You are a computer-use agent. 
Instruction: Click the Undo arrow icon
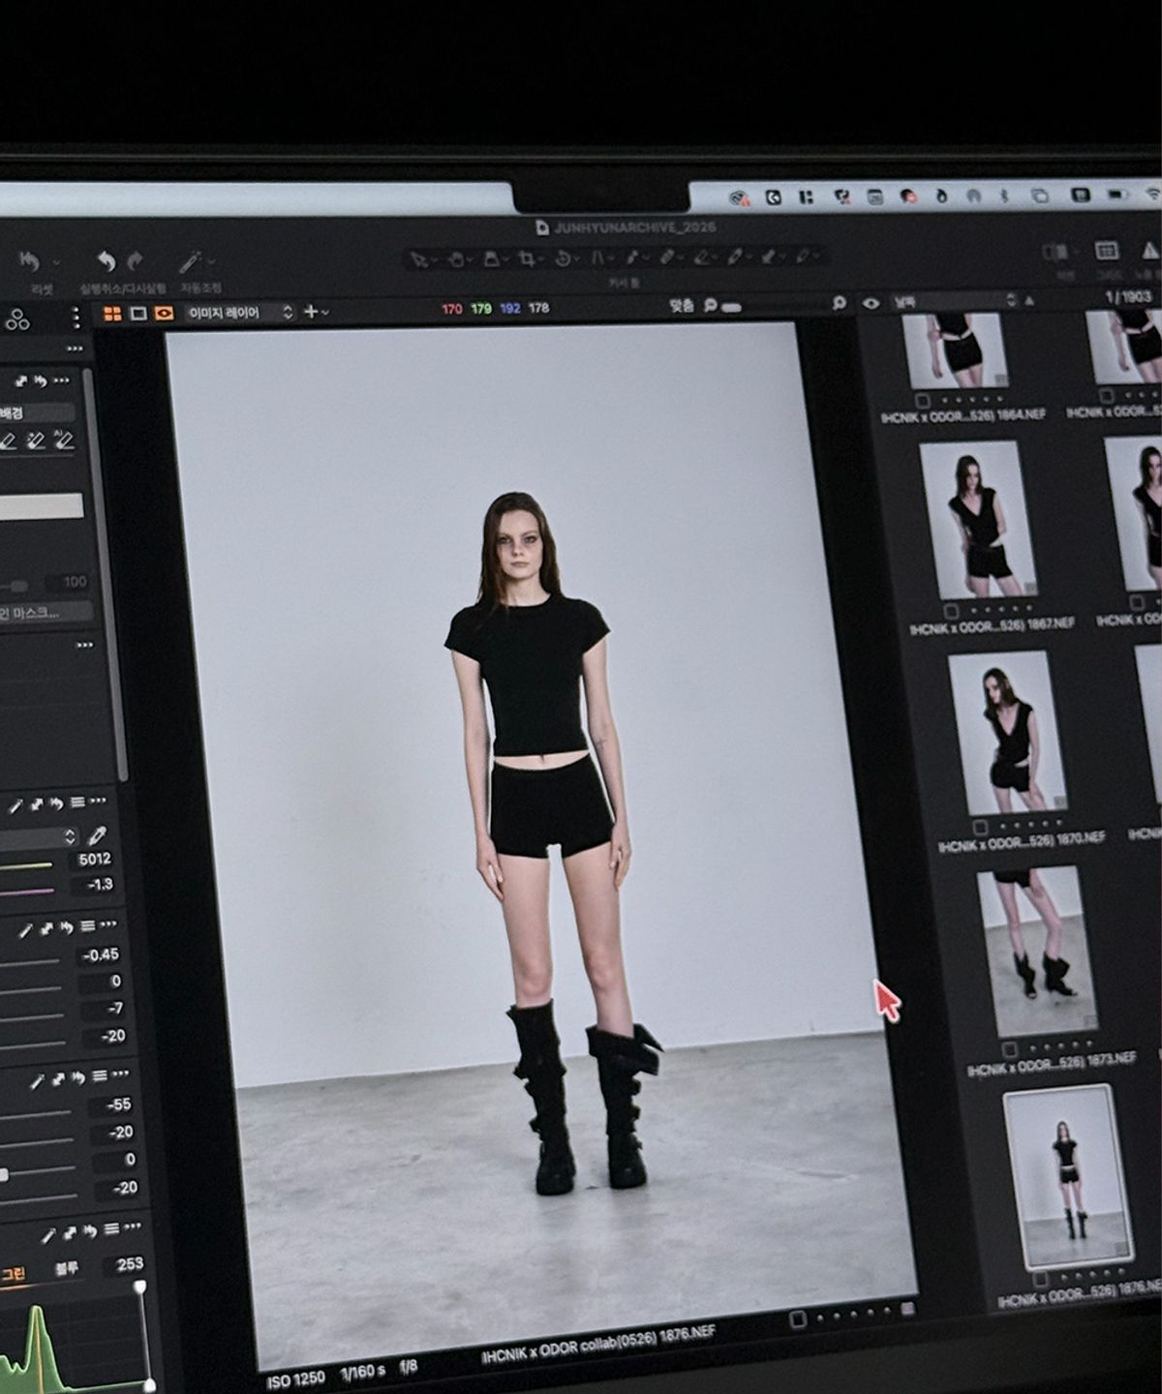[x=106, y=261]
